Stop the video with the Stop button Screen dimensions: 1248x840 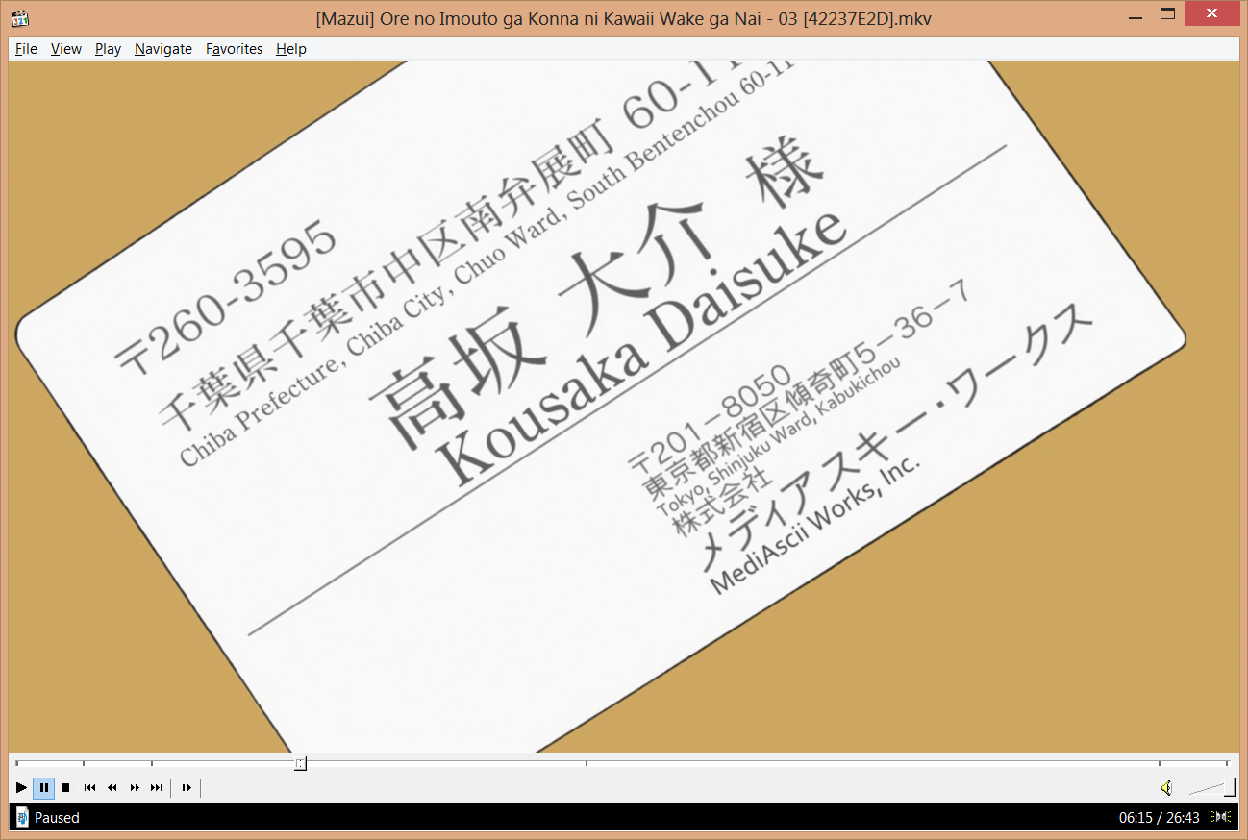click(x=65, y=788)
